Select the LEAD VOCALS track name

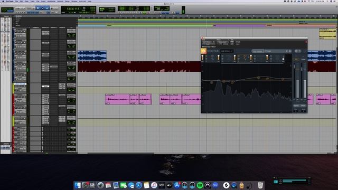coord(21,84)
